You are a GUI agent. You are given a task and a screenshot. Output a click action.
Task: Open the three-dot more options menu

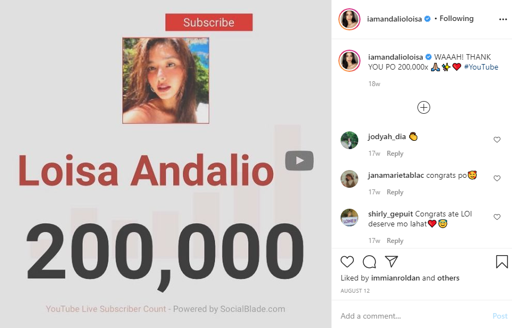503,19
